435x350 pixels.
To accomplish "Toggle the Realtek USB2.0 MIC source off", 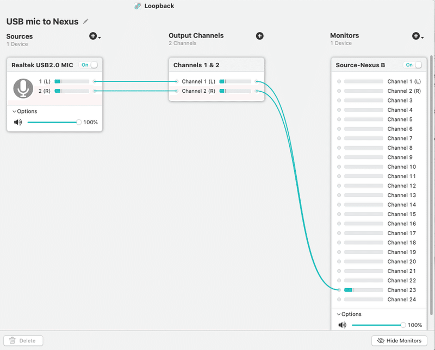I will pyautogui.click(x=89, y=65).
